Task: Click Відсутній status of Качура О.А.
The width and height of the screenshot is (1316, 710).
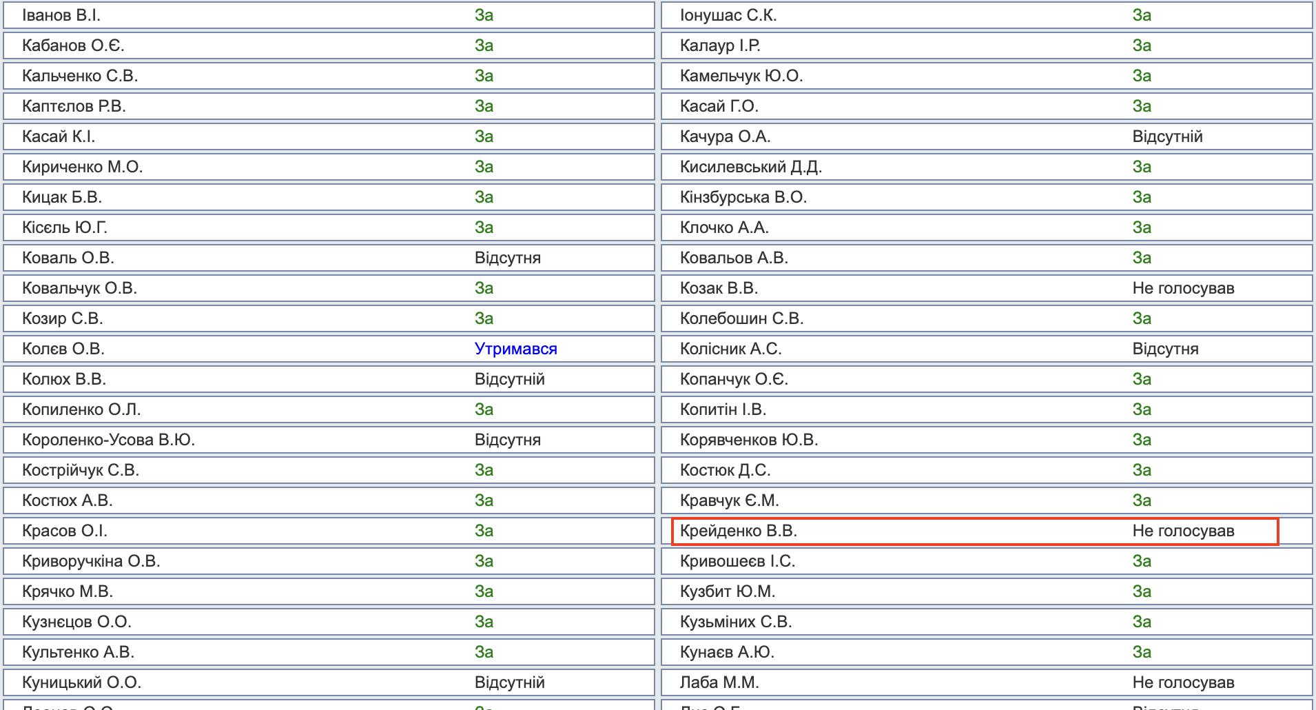Action: click(1168, 136)
